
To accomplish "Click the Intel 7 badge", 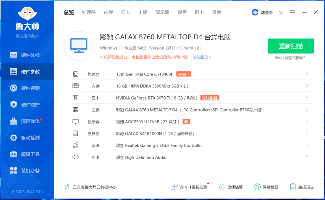I will 183,74.
